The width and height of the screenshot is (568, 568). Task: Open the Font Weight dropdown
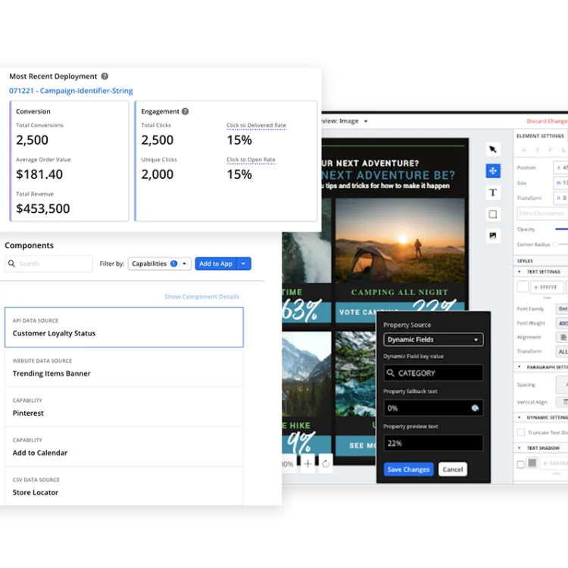tap(562, 323)
